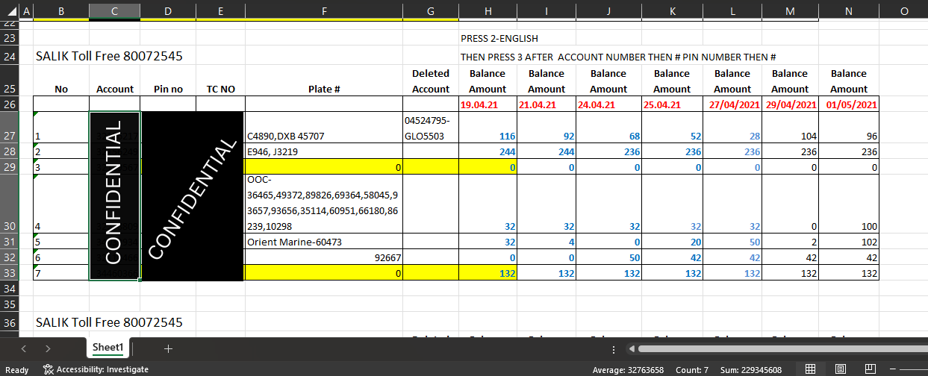928x376 pixels.
Task: Click the horizontal scrollbar thumb
Action: click(782, 348)
